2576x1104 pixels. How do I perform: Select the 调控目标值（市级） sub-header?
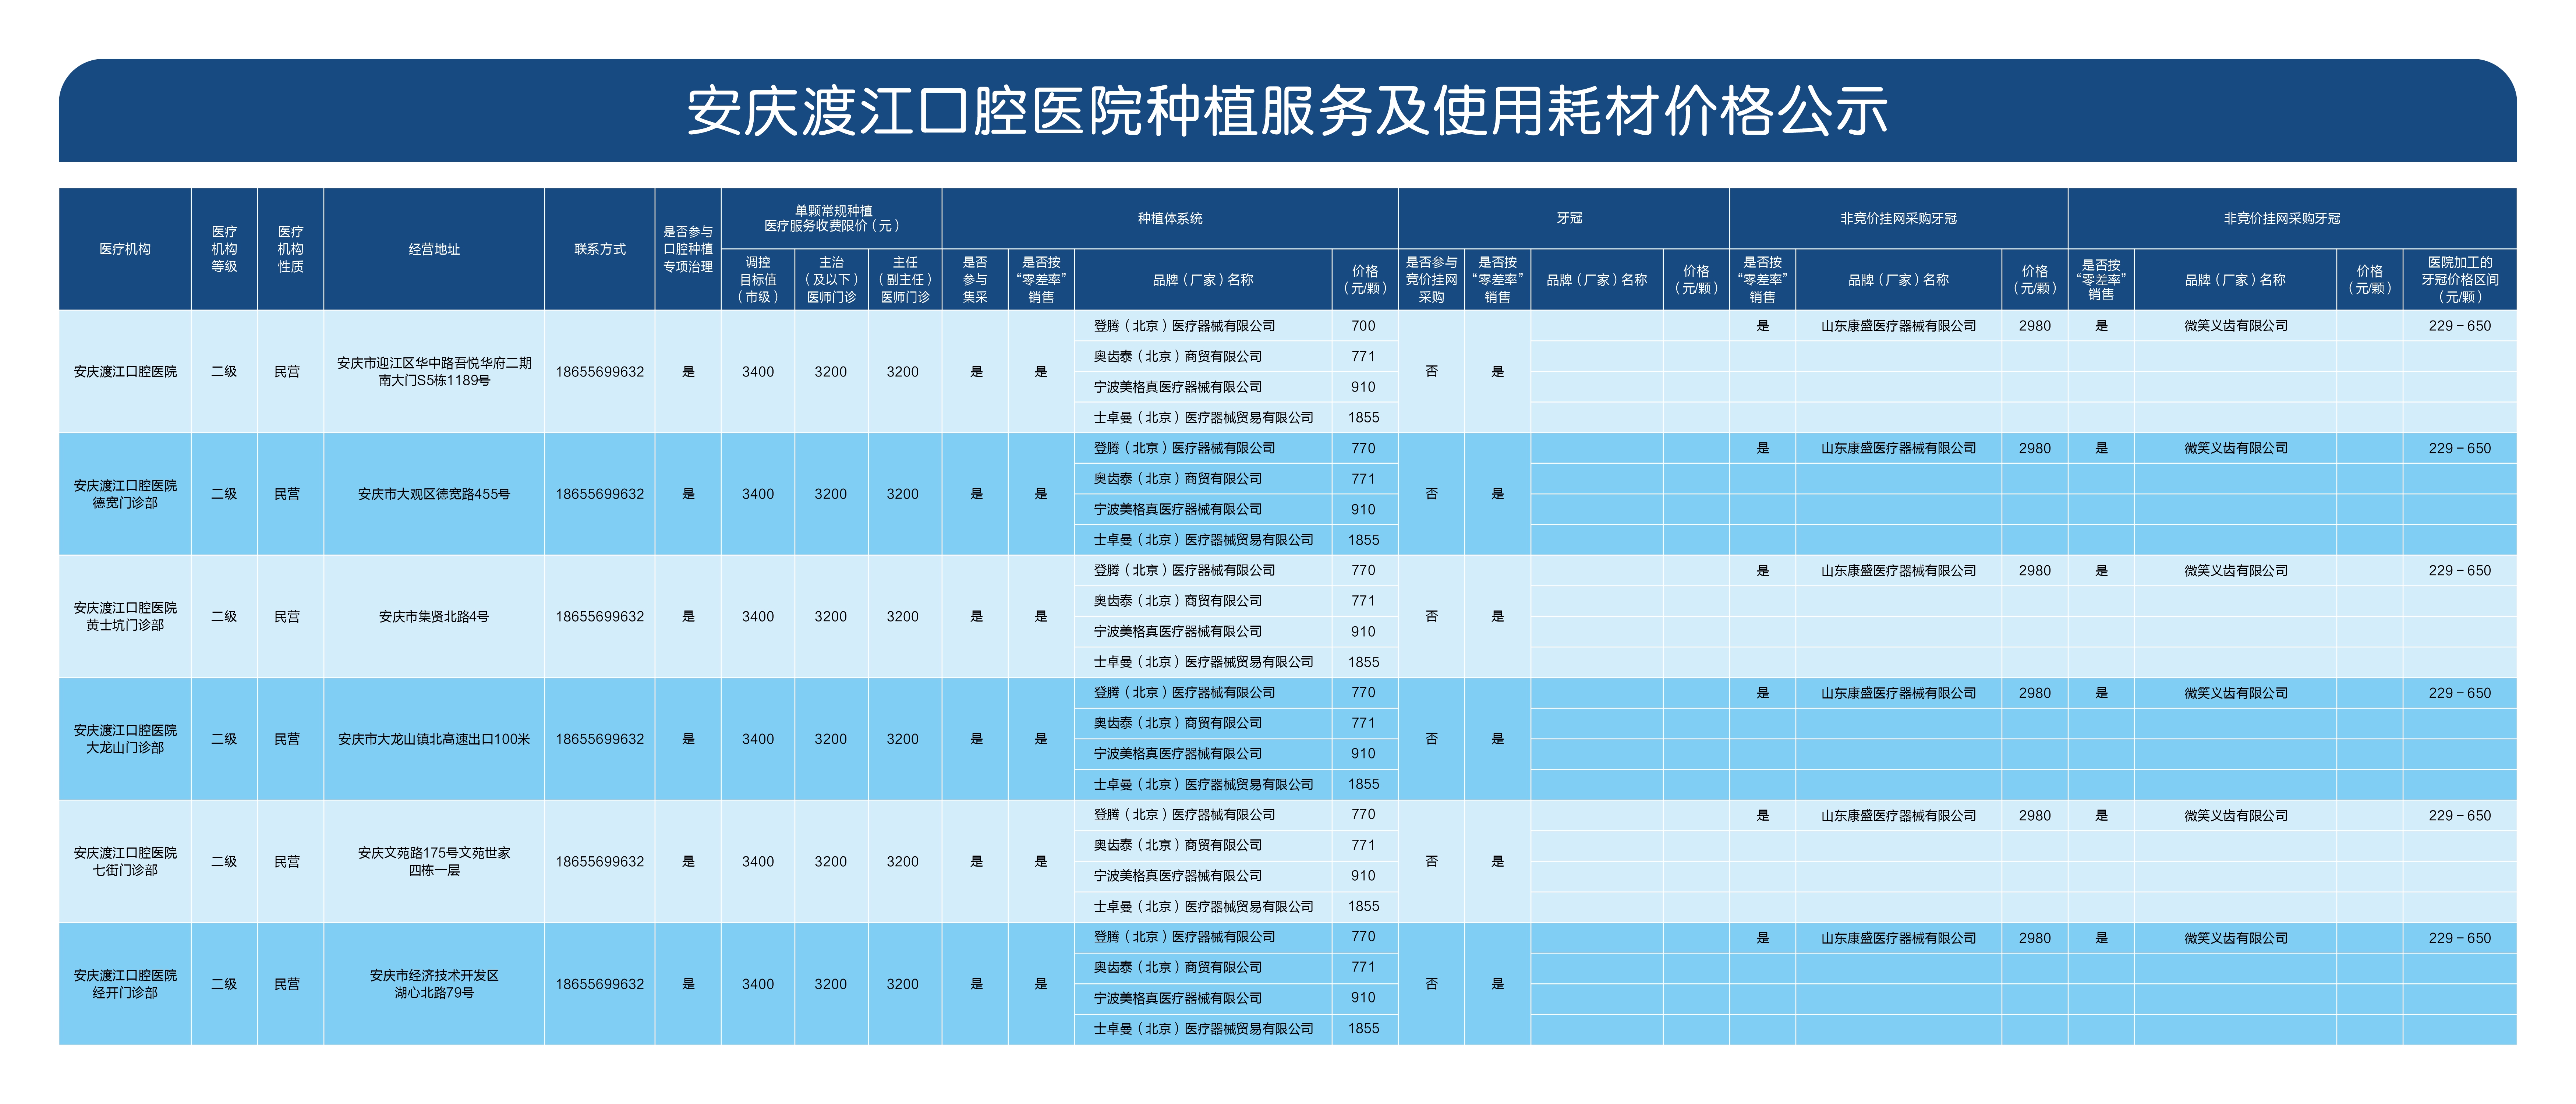click(758, 280)
